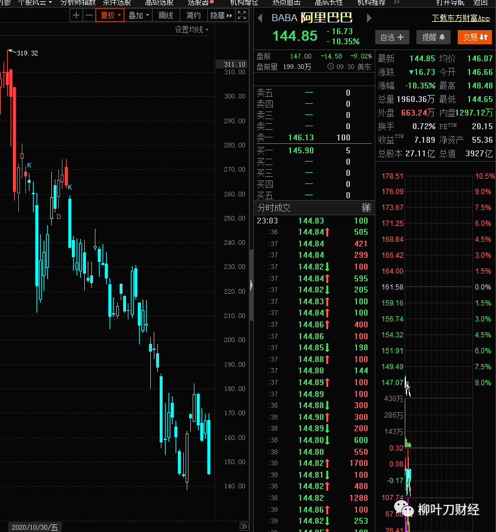
Task: Select the 机构推荐 menu item
Action: pos(371,3)
